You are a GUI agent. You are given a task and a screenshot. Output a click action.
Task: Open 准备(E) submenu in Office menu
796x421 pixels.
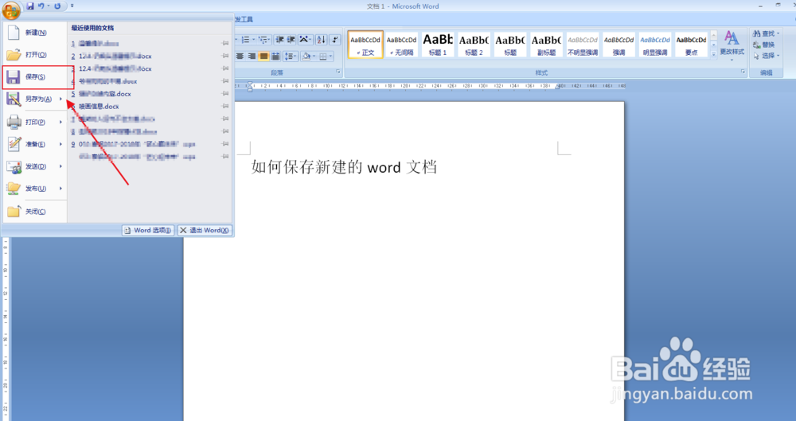(35, 144)
